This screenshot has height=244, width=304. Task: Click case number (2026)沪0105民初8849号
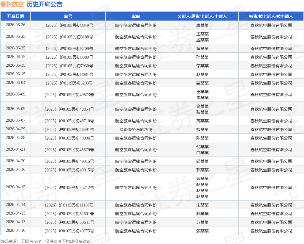[x=69, y=25]
